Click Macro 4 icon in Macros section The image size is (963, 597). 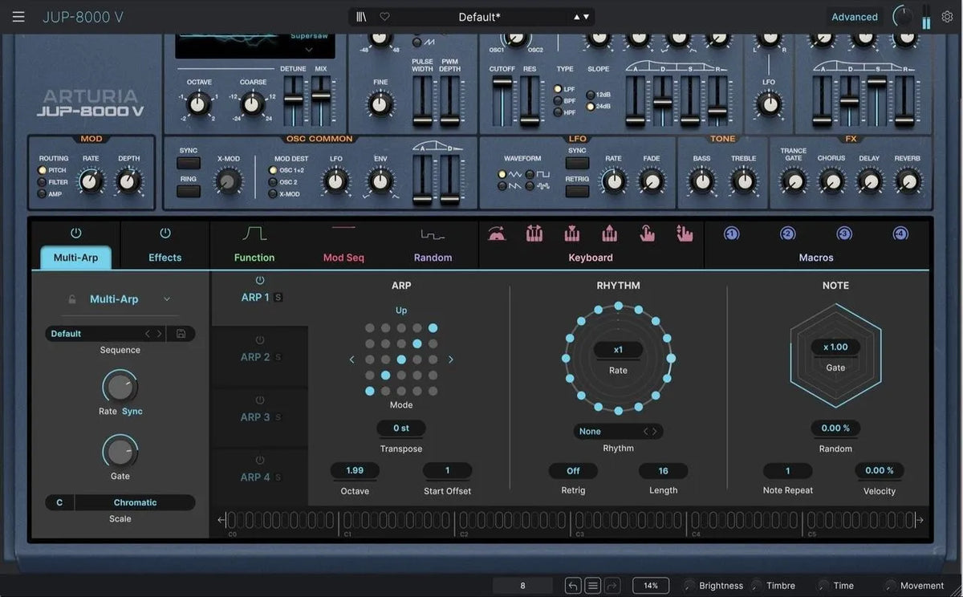coord(901,234)
